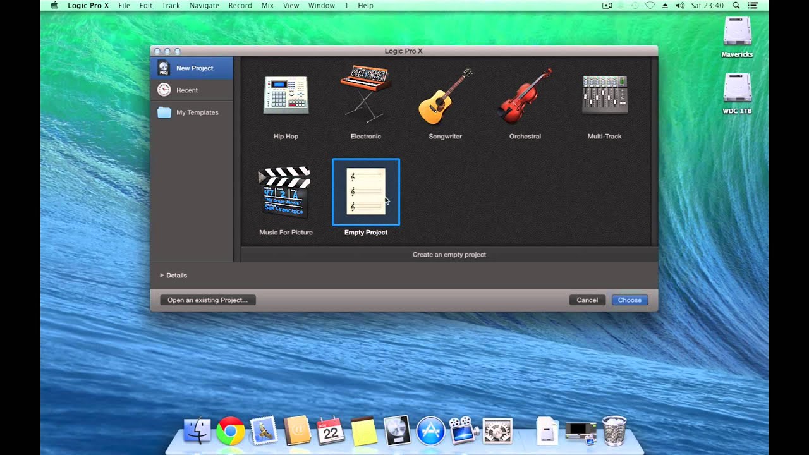This screenshot has width=809, height=455.
Task: Launch Google Chrome from the dock
Action: pos(231,432)
